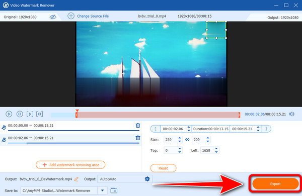The width and height of the screenshot is (302, 196).
Task: Click the Top value field 0
Action: click(x=171, y=150)
